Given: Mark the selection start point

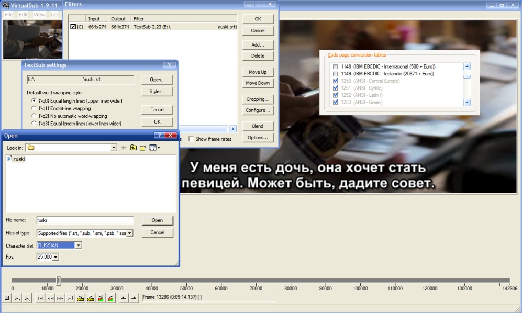Looking at the screenshot, I should click(123, 298).
